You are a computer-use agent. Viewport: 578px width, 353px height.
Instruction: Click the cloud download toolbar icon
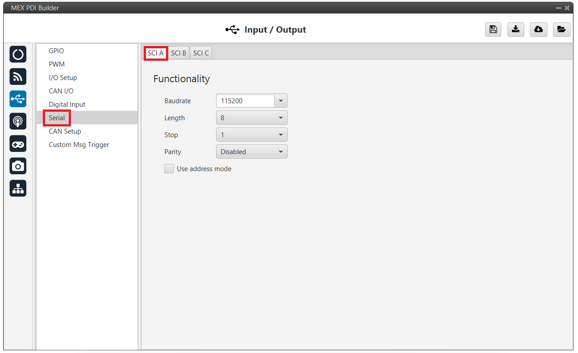coord(538,29)
